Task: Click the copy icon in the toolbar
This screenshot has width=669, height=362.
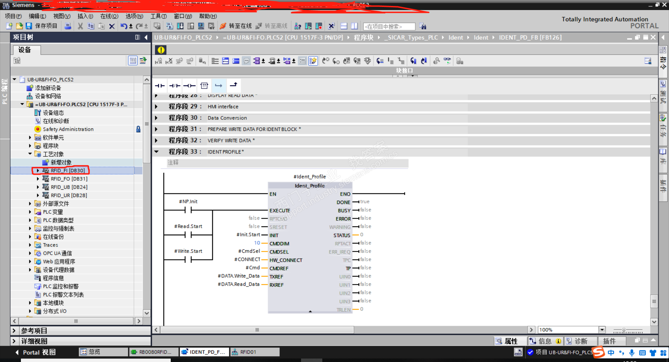Action: 91,26
